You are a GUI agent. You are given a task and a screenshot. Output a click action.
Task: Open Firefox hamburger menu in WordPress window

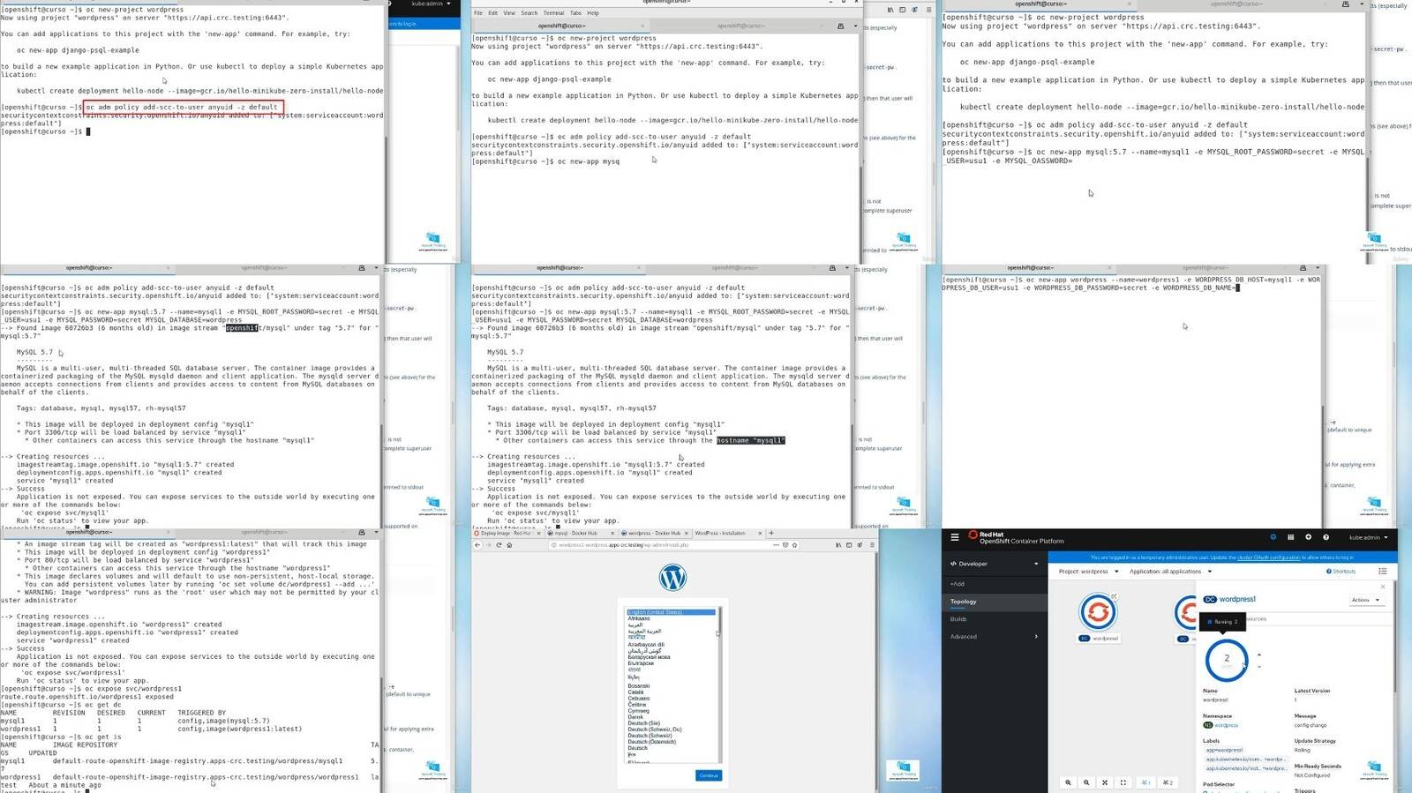point(872,545)
